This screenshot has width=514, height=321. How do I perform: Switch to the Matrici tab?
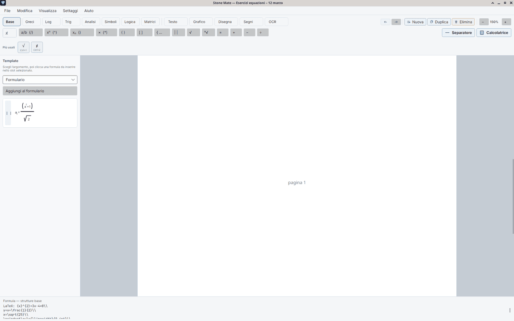point(151,22)
